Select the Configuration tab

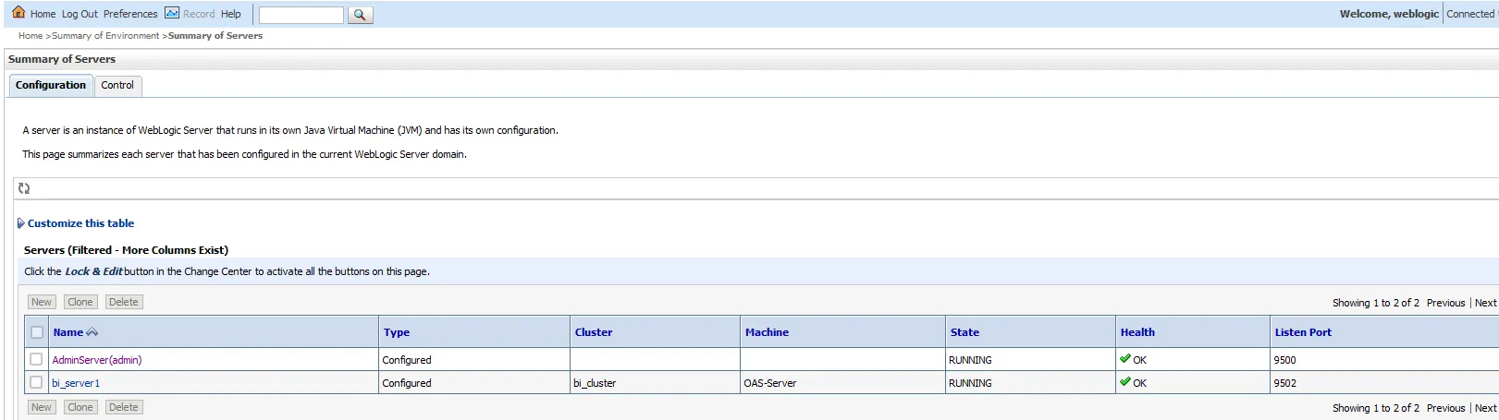tap(51, 85)
